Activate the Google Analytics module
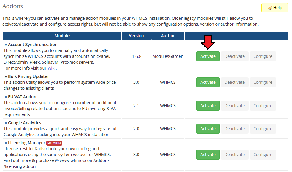The width and height of the screenshot is (292, 172). tap(208, 129)
